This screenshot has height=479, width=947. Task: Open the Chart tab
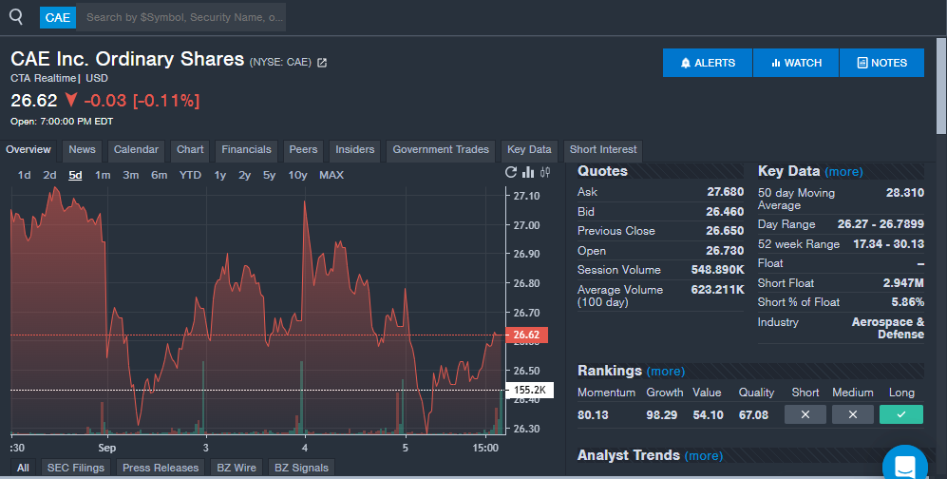click(190, 150)
